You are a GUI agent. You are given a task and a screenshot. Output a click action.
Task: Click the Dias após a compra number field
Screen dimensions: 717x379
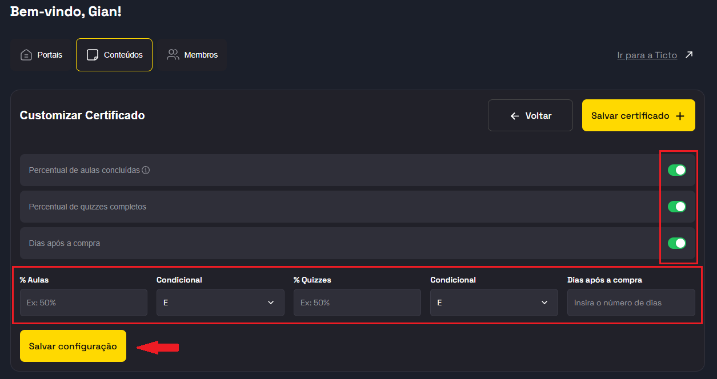631,303
